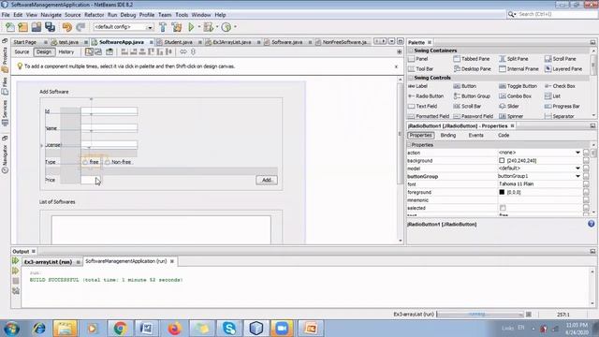This screenshot has width=599, height=337.
Task: Click the Connection Mode designer icon
Action: 98,51
